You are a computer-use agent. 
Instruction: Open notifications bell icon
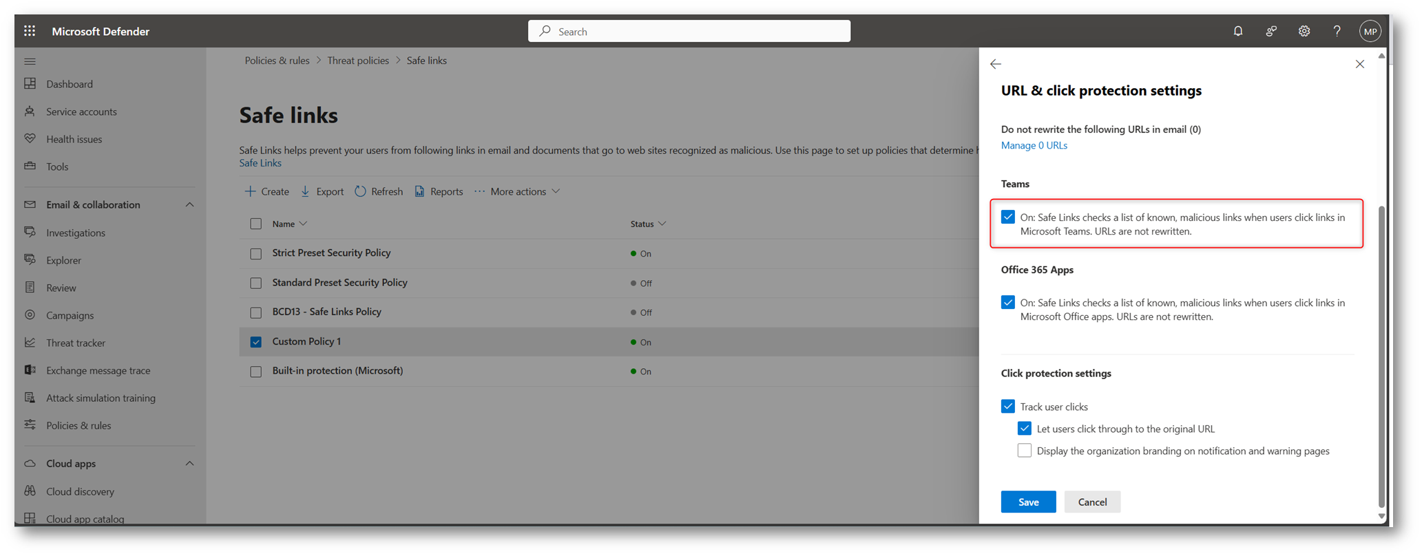(1237, 31)
